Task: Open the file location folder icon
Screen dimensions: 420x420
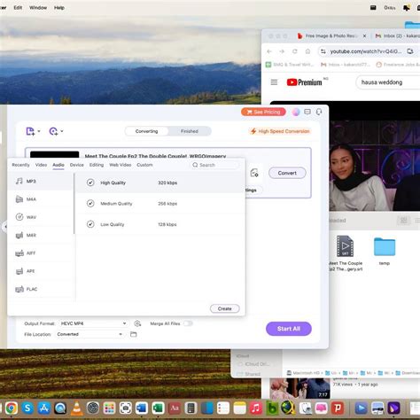Action: 134,334
